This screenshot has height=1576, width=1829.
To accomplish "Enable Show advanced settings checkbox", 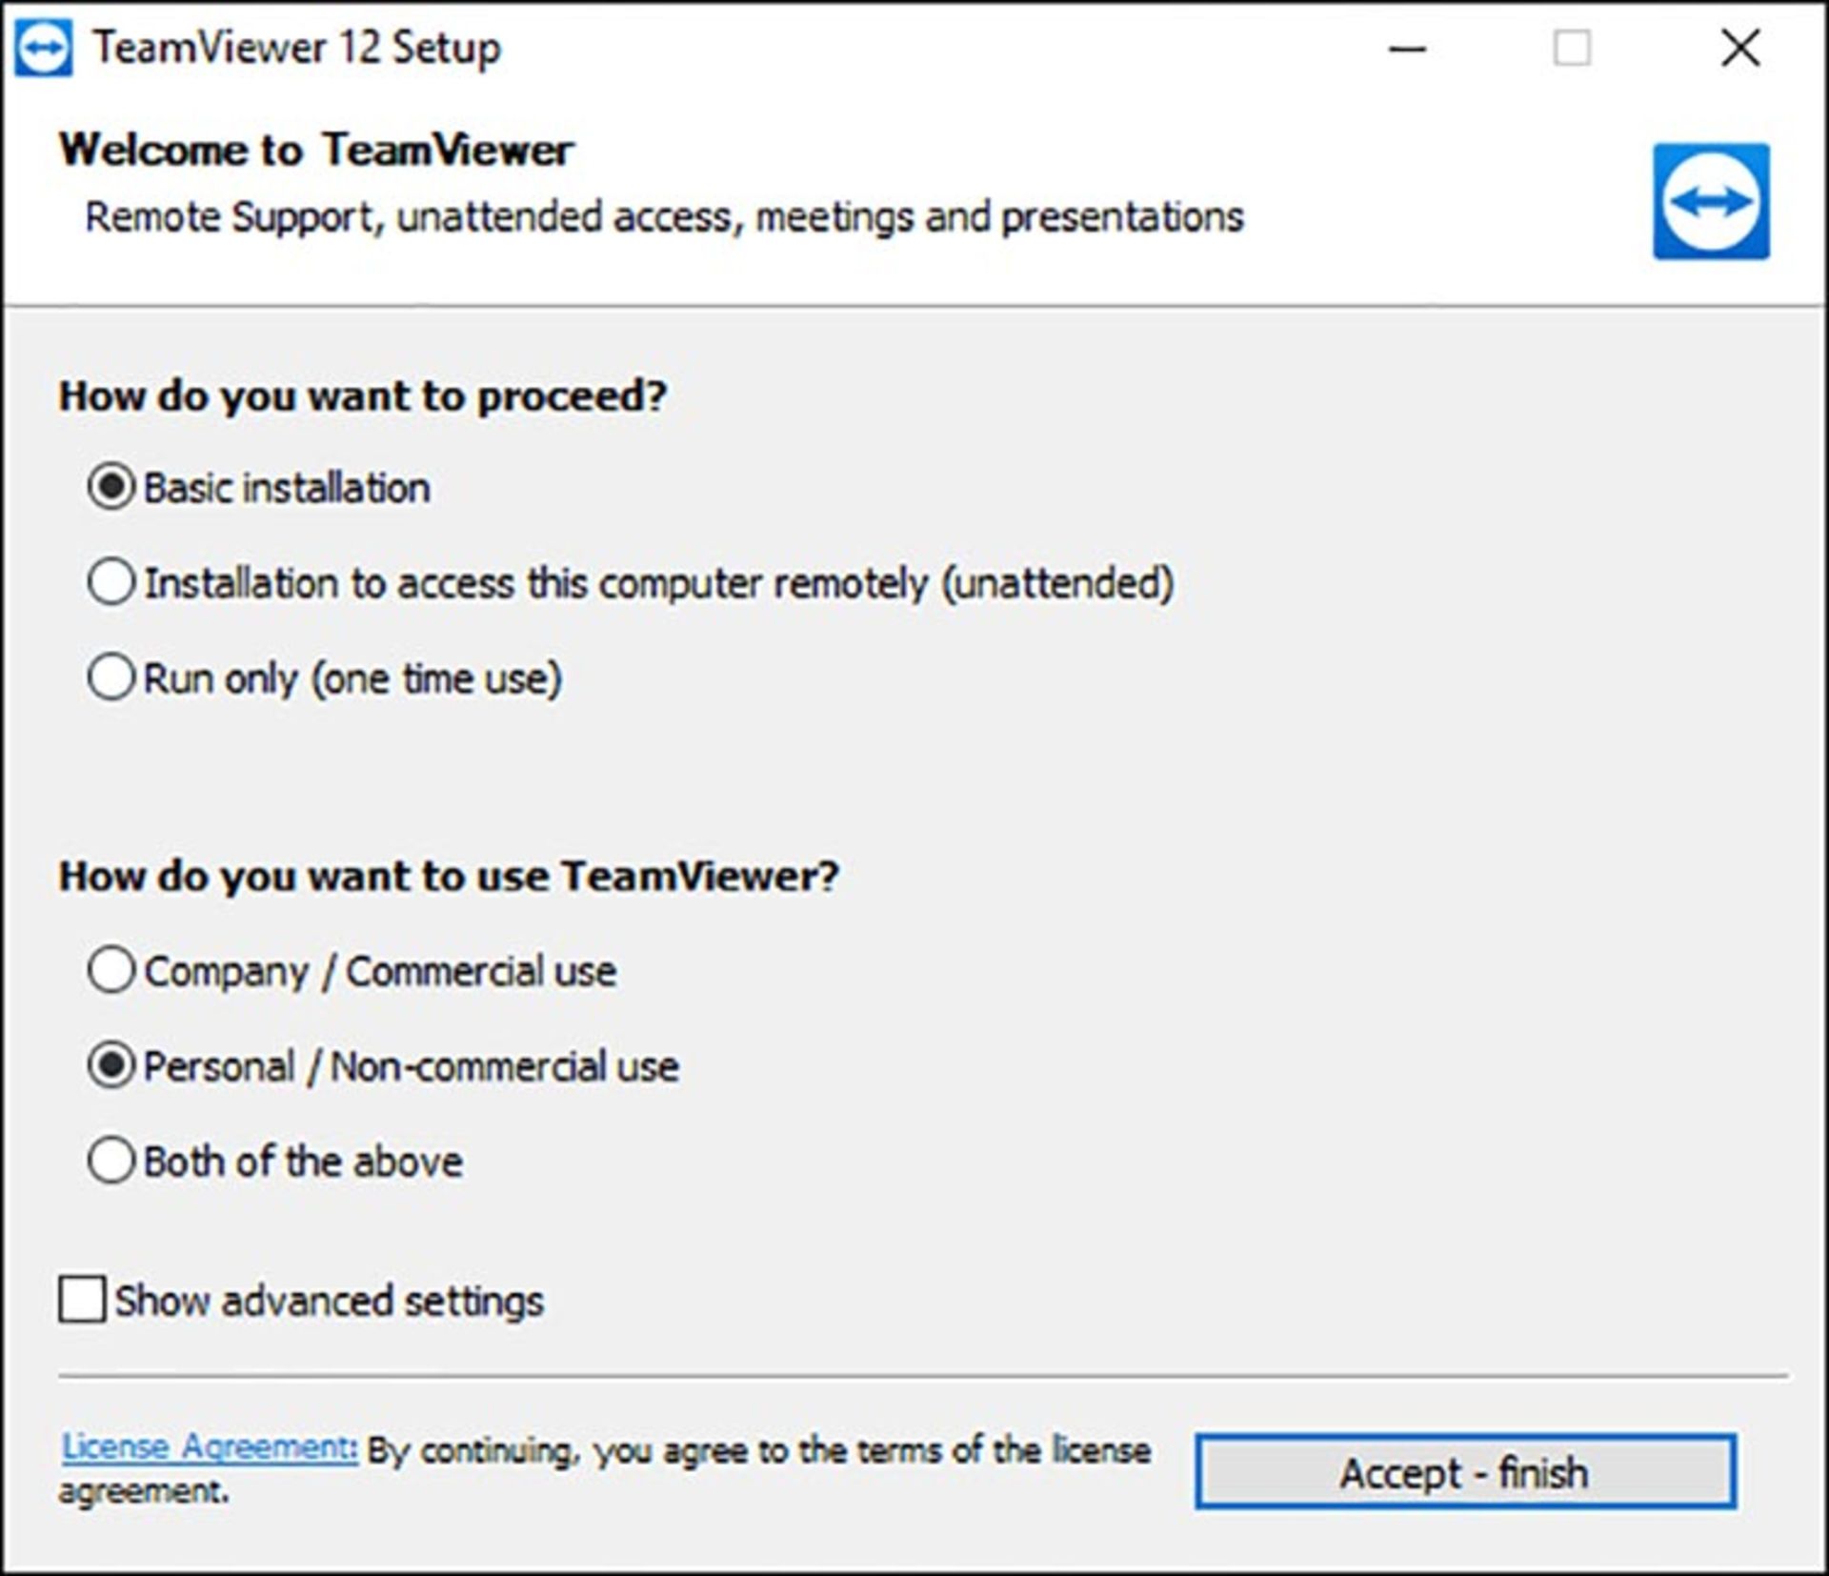I will pyautogui.click(x=82, y=1300).
